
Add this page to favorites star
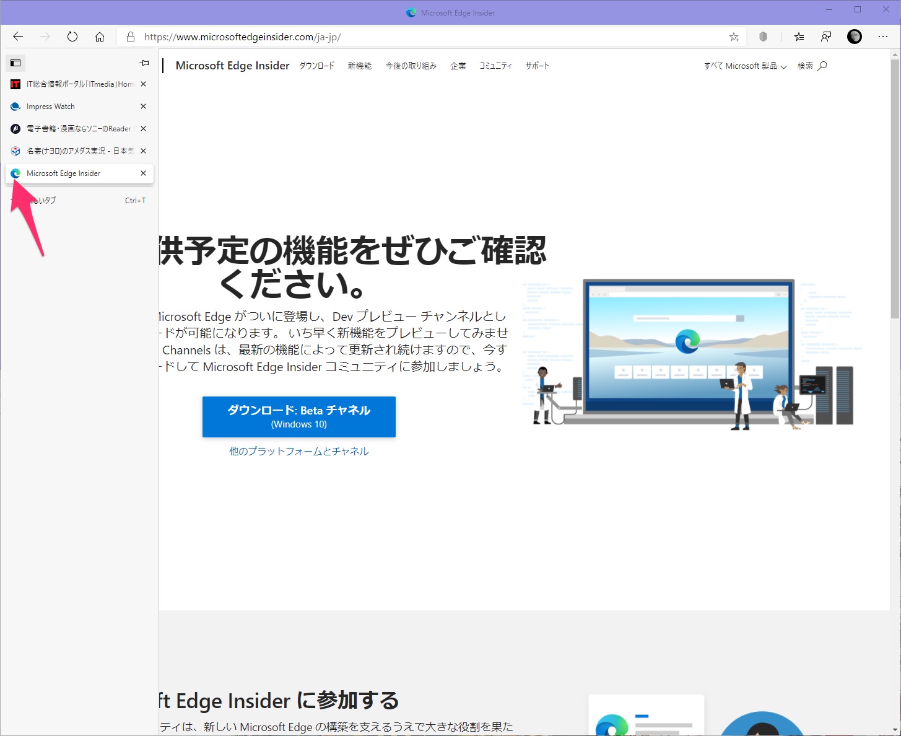(734, 37)
